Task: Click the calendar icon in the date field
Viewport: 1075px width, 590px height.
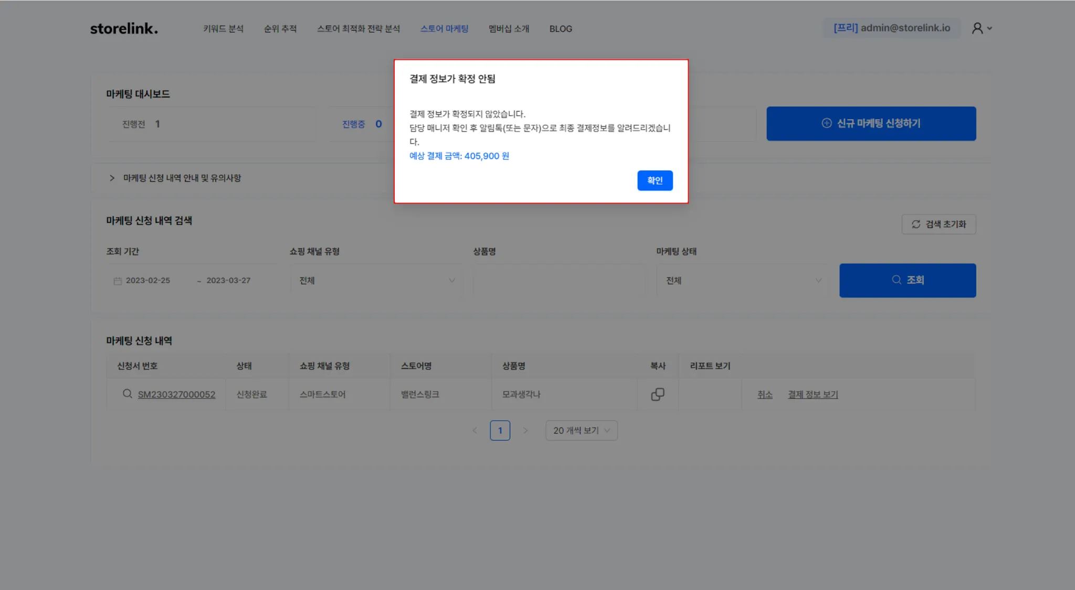Action: pos(118,281)
